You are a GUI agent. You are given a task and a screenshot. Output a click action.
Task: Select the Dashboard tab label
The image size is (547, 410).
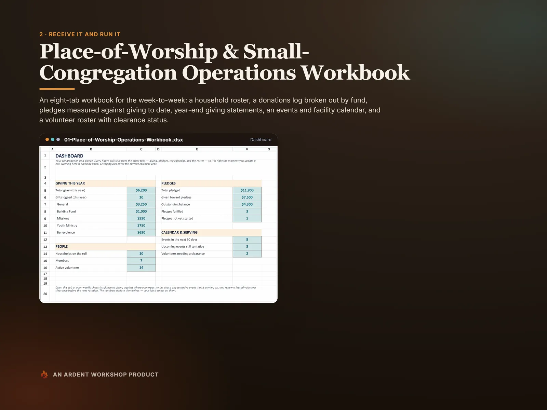261,140
